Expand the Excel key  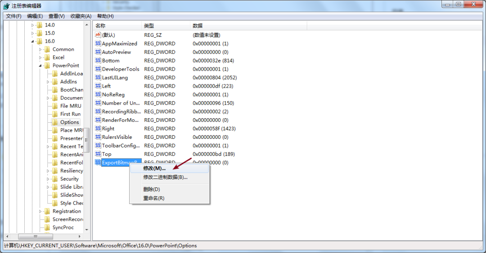tap(40, 57)
